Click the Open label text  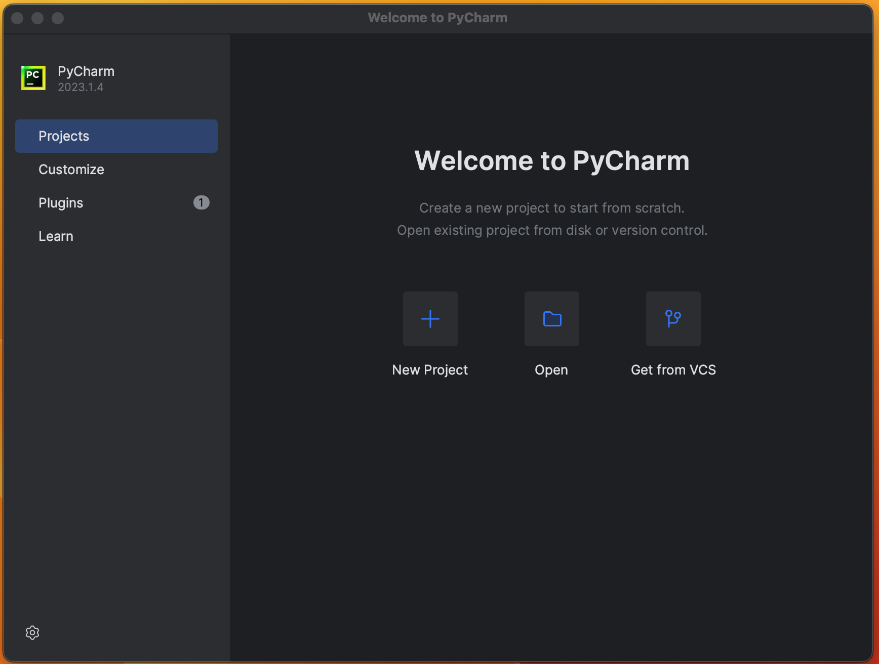tap(551, 370)
